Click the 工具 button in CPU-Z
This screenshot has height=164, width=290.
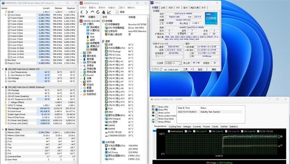(185, 69)
